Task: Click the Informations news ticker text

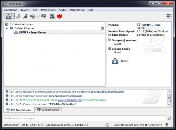Action: (x=46, y=125)
